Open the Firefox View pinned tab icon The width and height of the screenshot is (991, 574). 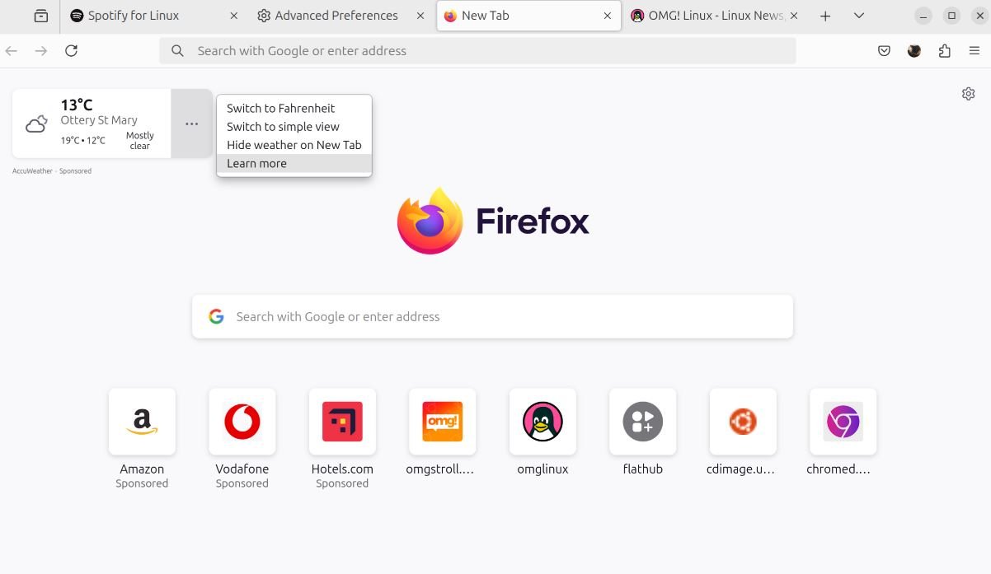click(40, 16)
